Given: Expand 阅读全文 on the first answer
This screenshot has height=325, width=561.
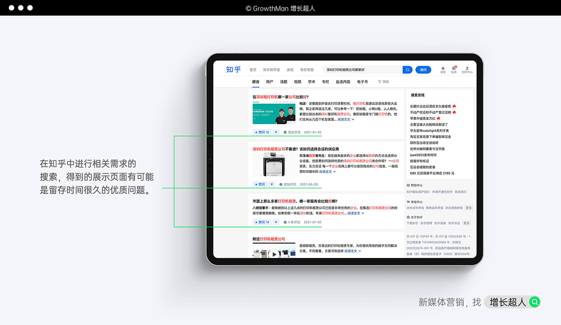Looking at the screenshot, I should point(345,120).
